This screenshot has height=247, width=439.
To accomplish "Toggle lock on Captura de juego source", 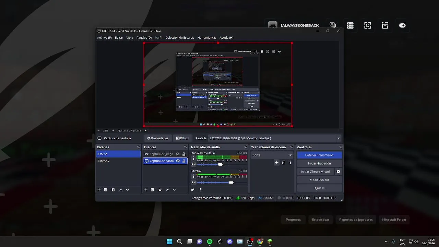I will coord(184,154).
